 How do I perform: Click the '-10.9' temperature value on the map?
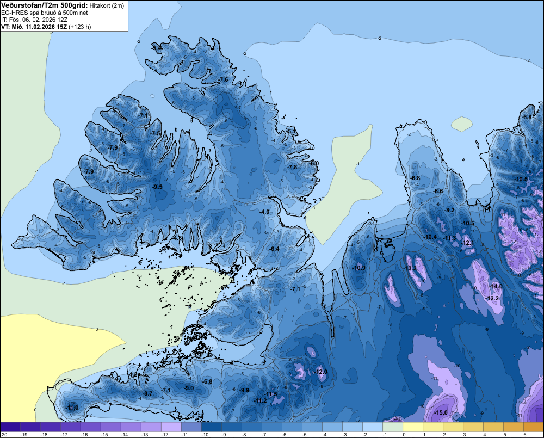358,268
